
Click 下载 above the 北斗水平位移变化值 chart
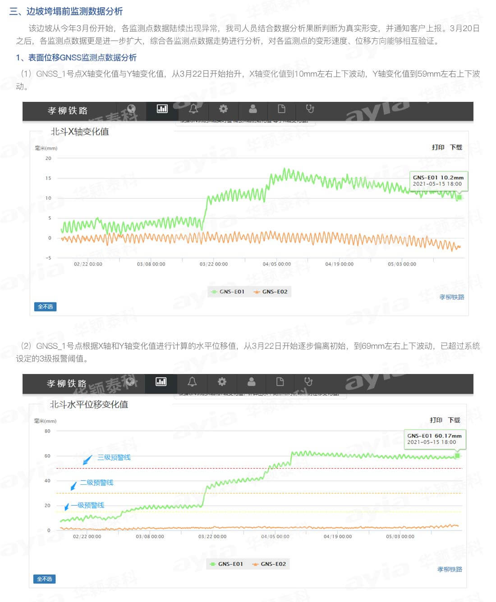pyautogui.click(x=455, y=420)
